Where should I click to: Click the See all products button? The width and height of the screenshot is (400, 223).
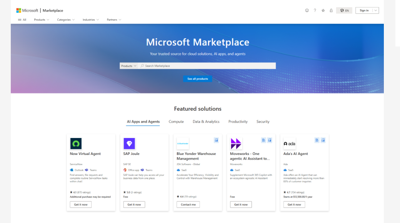[x=197, y=79]
